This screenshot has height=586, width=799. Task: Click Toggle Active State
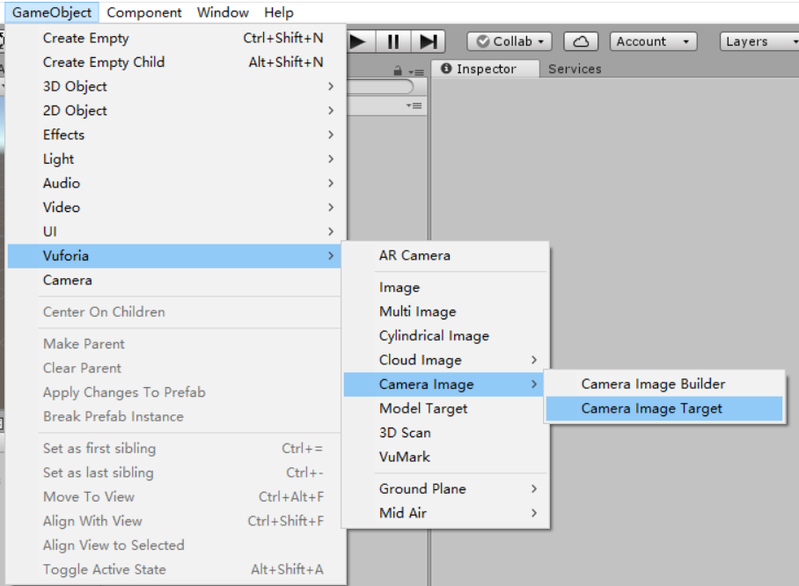(174, 569)
